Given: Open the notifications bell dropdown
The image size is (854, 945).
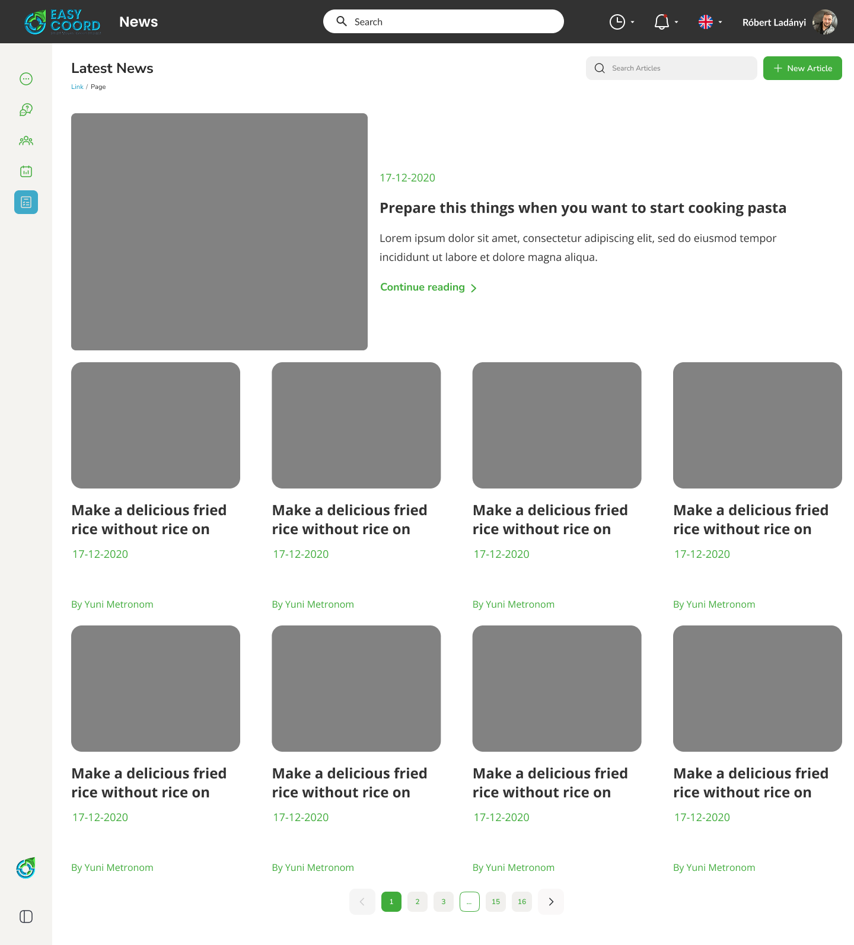Looking at the screenshot, I should coord(665,22).
